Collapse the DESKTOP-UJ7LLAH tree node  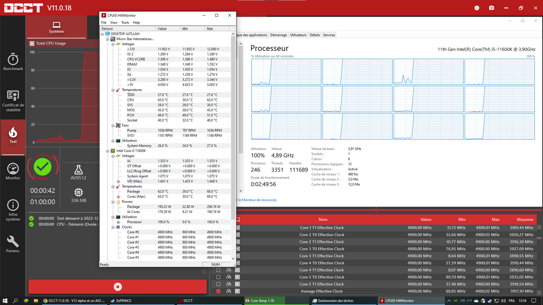point(102,34)
